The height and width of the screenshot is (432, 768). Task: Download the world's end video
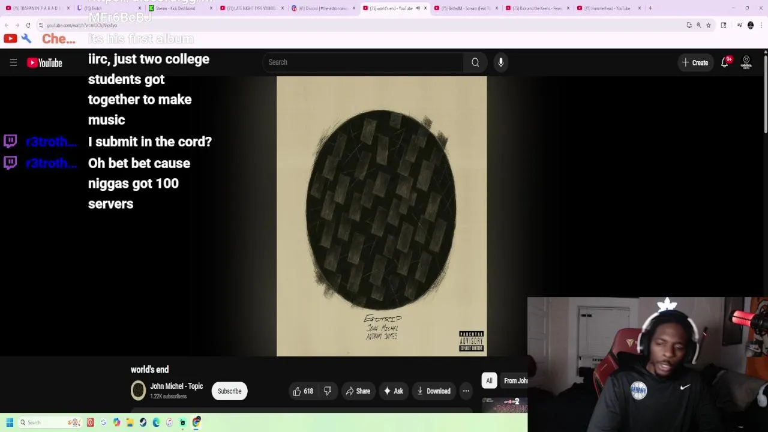click(433, 391)
